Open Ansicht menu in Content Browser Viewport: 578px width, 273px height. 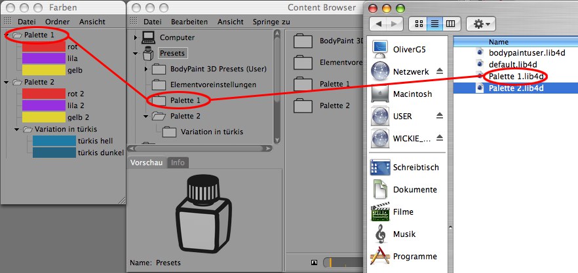231,22
